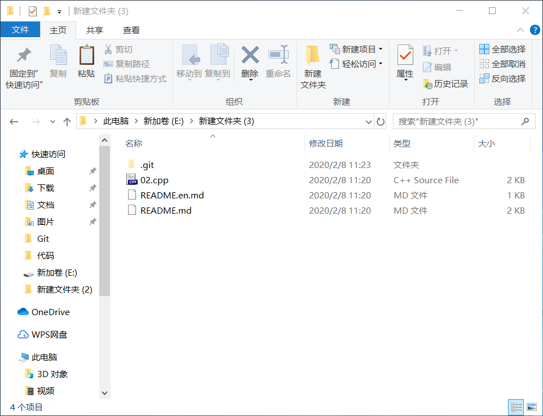This screenshot has width=543, height=416.
Task: Switch to large icons view layout
Action: (x=532, y=407)
